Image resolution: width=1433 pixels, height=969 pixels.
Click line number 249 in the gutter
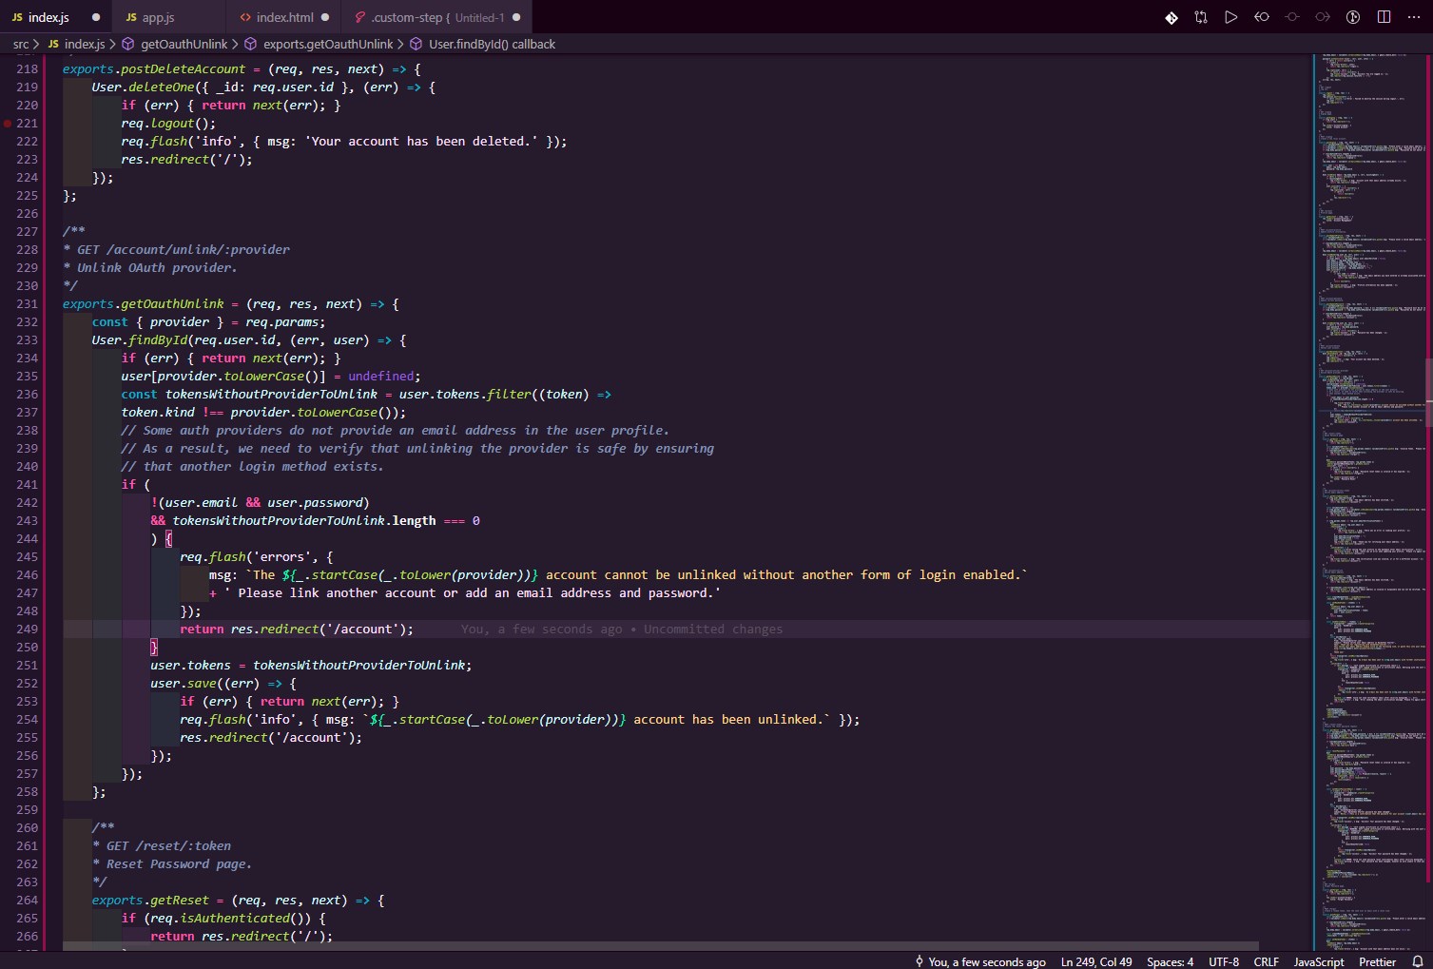[x=27, y=630]
